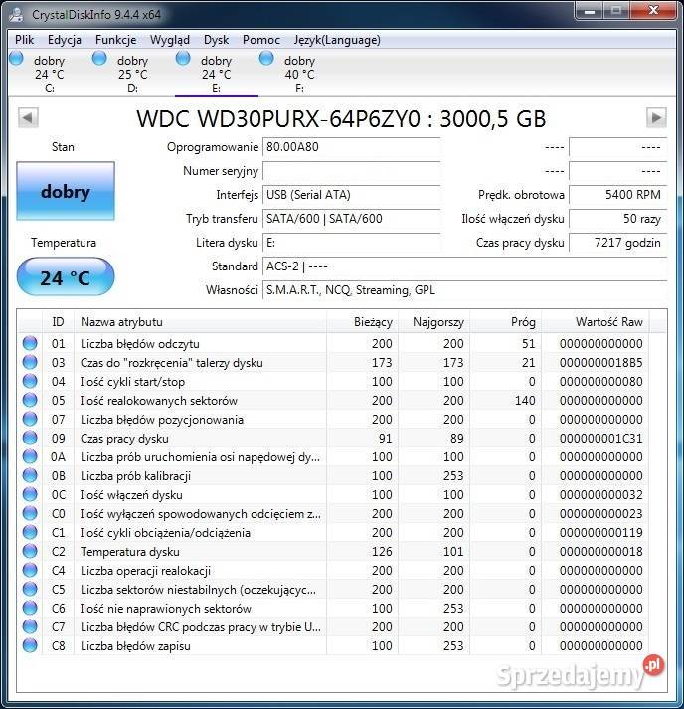Go to previous disk with left arrow
The height and width of the screenshot is (709, 684).
pyautogui.click(x=28, y=118)
